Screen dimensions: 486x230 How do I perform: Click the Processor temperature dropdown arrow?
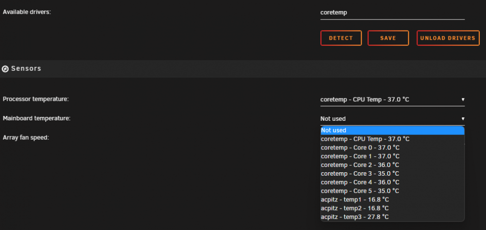coord(463,99)
